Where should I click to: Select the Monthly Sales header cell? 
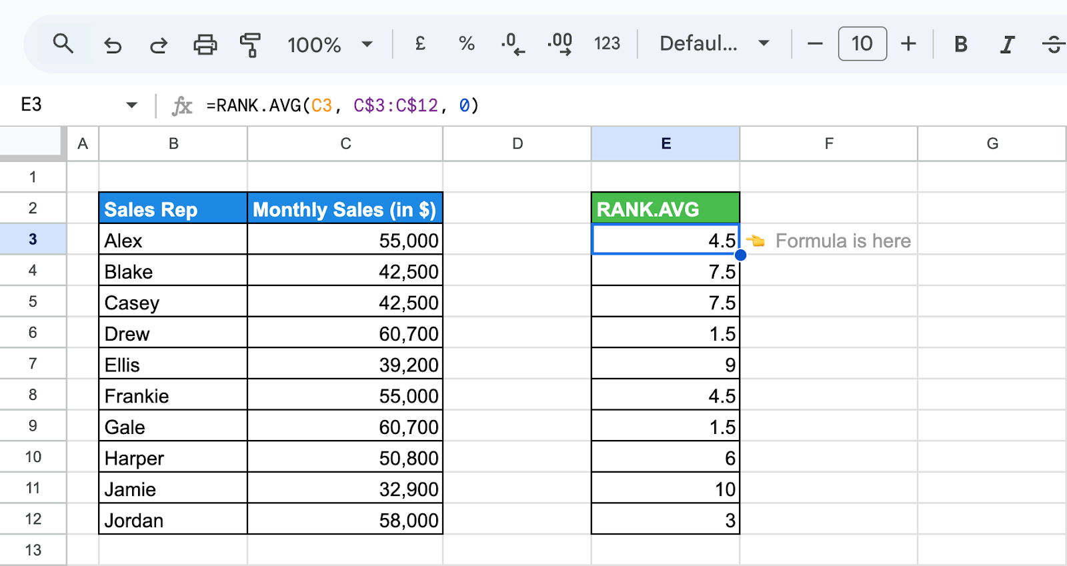345,208
